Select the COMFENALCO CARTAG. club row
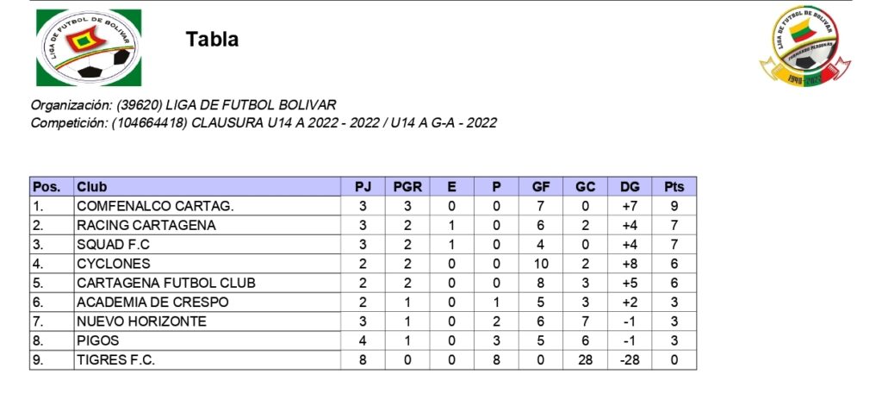Viewport: 882px width, 418px height. [x=155, y=207]
